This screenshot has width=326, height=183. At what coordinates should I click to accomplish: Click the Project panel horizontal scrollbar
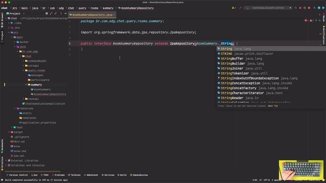point(33,172)
